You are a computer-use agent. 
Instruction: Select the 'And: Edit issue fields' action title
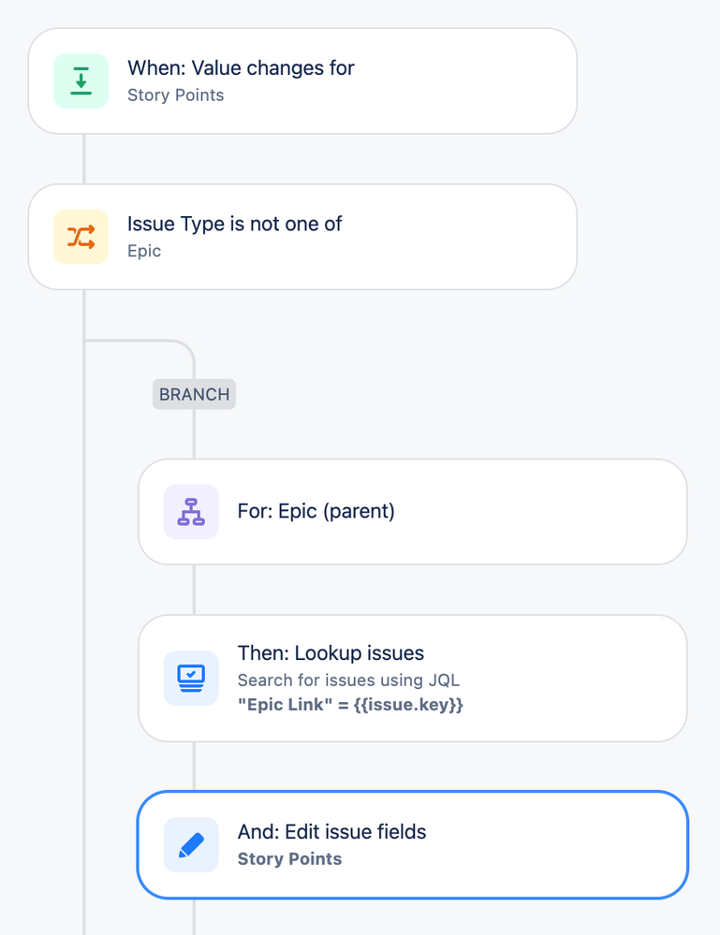click(331, 831)
